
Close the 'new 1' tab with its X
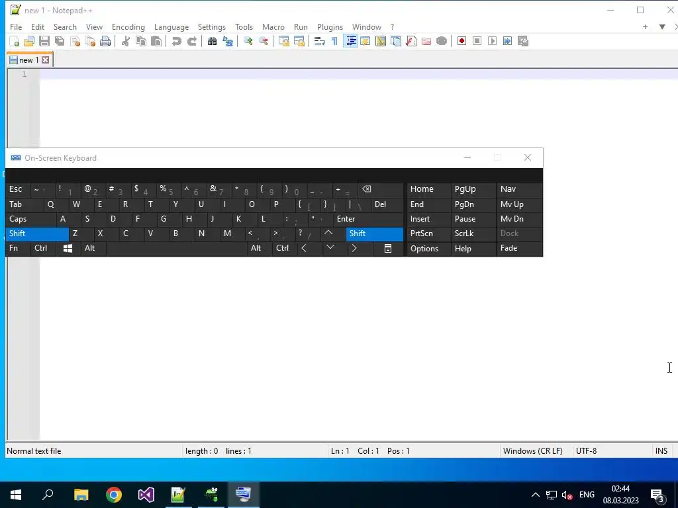pyautogui.click(x=46, y=60)
